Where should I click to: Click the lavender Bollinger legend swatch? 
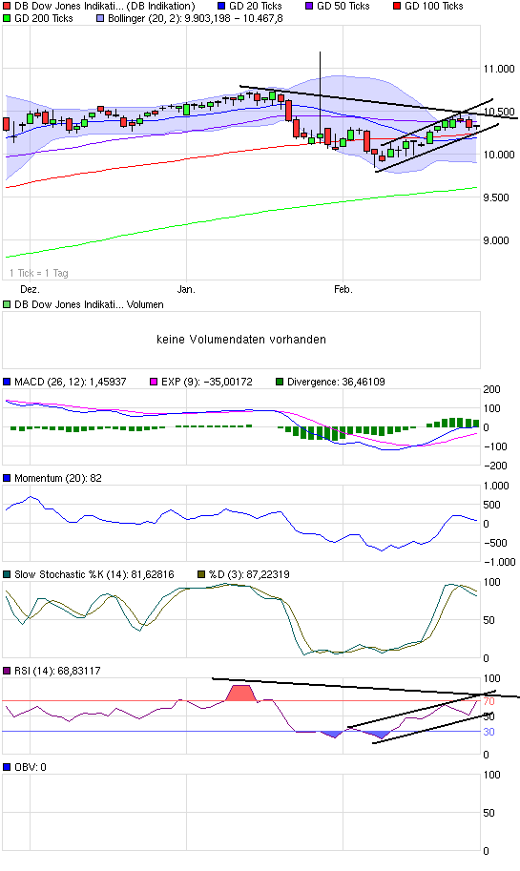[x=100, y=18]
